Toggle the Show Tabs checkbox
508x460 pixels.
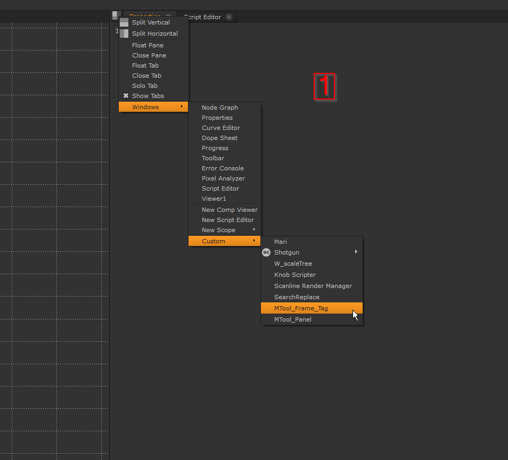tap(126, 96)
